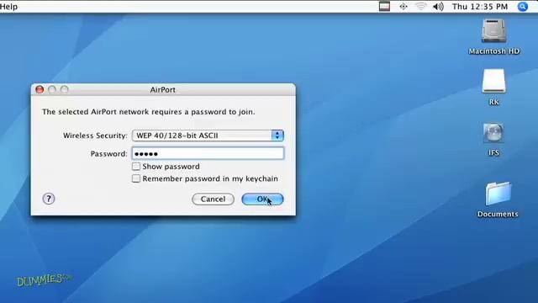Close the AirPort dialog window
This screenshot has height=303, width=538.
(x=40, y=90)
